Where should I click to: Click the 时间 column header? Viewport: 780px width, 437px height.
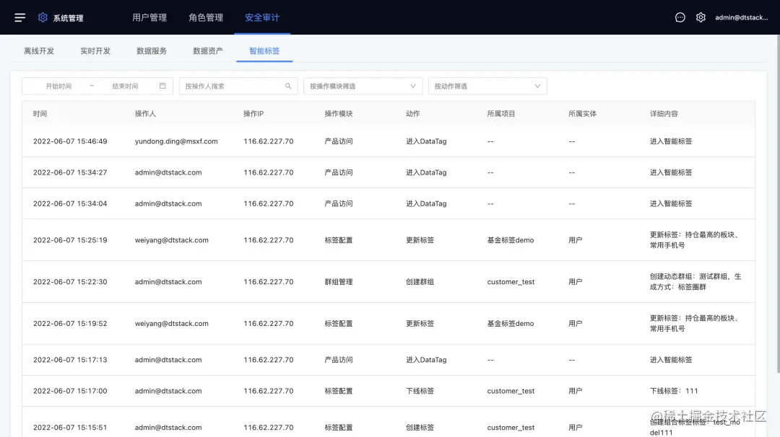coord(40,114)
